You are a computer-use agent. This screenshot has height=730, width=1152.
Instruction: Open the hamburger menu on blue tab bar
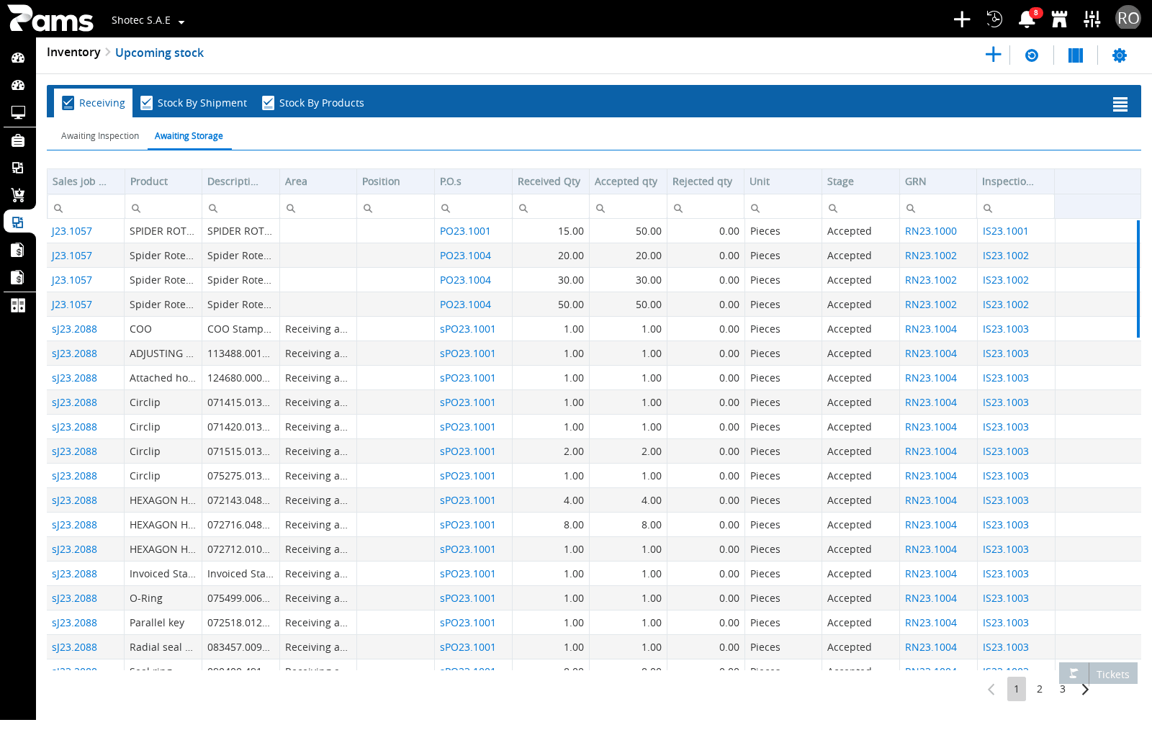[1120, 104]
